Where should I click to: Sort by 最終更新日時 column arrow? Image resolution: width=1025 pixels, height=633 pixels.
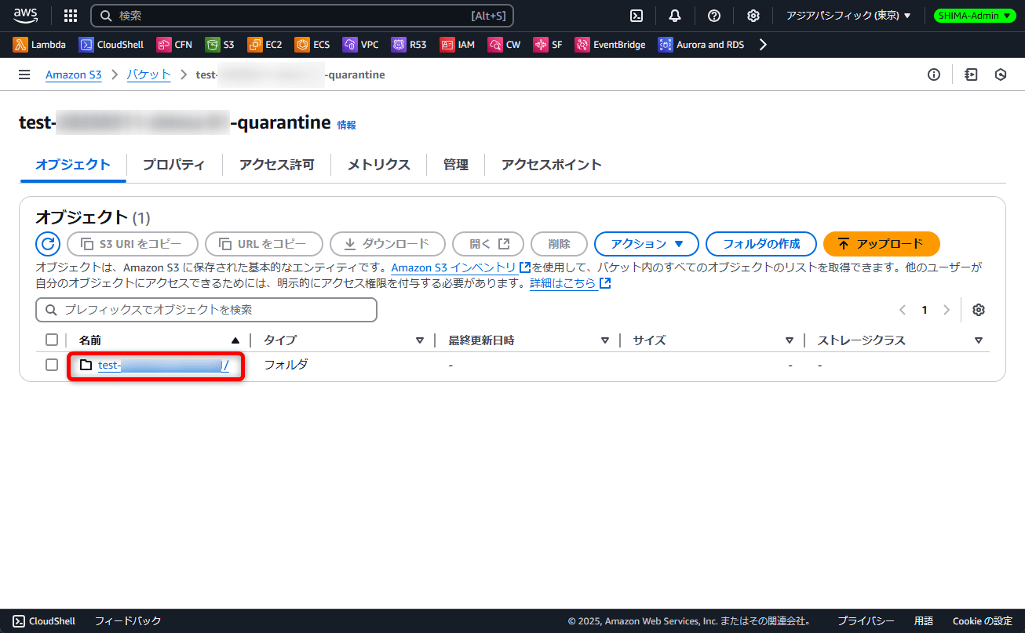pyautogui.click(x=604, y=340)
